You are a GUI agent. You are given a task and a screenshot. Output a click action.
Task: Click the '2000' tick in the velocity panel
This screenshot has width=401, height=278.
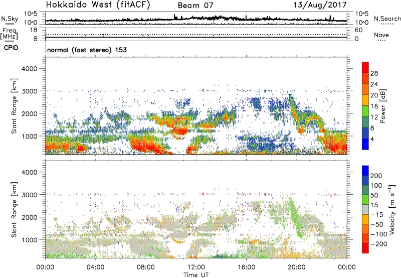point(29,217)
